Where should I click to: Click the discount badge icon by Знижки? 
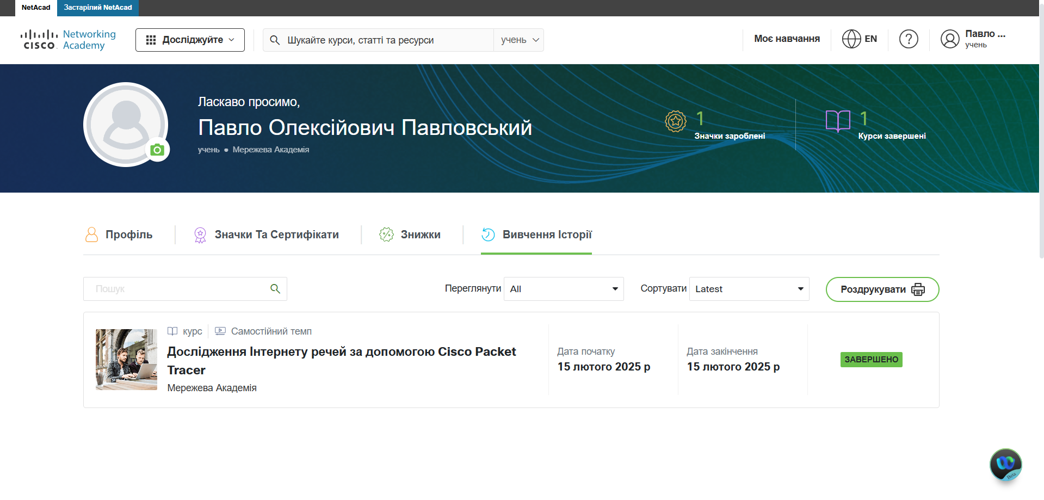click(386, 234)
